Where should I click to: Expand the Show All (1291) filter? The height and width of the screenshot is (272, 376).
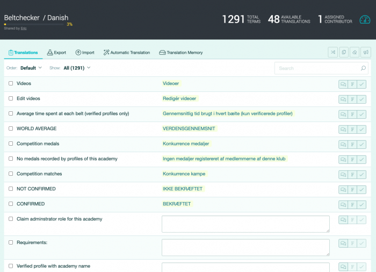tap(77, 68)
